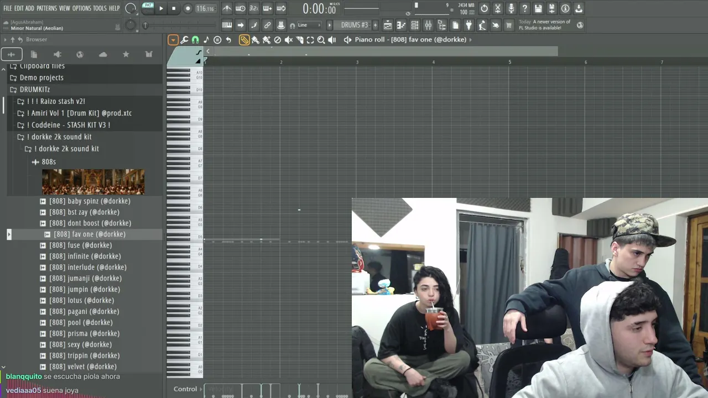Click the play button
This screenshot has width=708, height=398.
161,8
